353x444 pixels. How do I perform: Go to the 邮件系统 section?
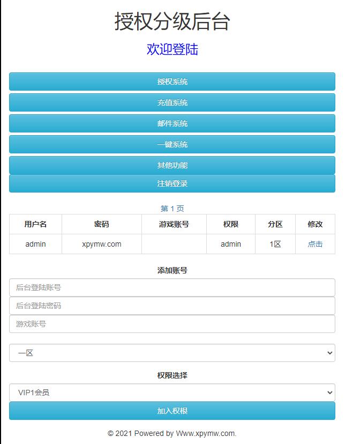point(172,123)
